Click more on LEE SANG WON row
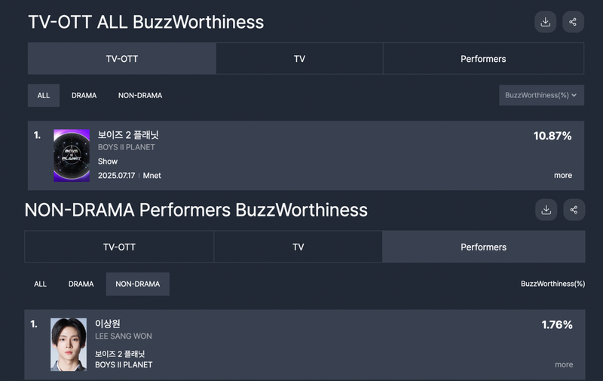Screen dimensions: 603x381 (564, 364)
